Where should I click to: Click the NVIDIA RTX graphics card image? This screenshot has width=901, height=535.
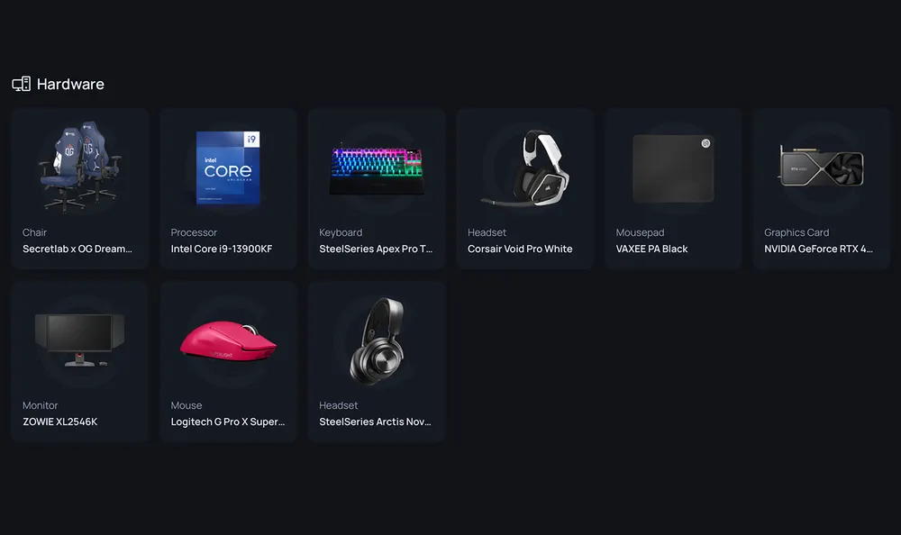(x=822, y=166)
